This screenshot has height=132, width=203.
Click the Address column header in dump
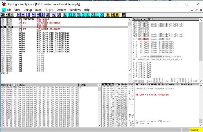(6, 85)
